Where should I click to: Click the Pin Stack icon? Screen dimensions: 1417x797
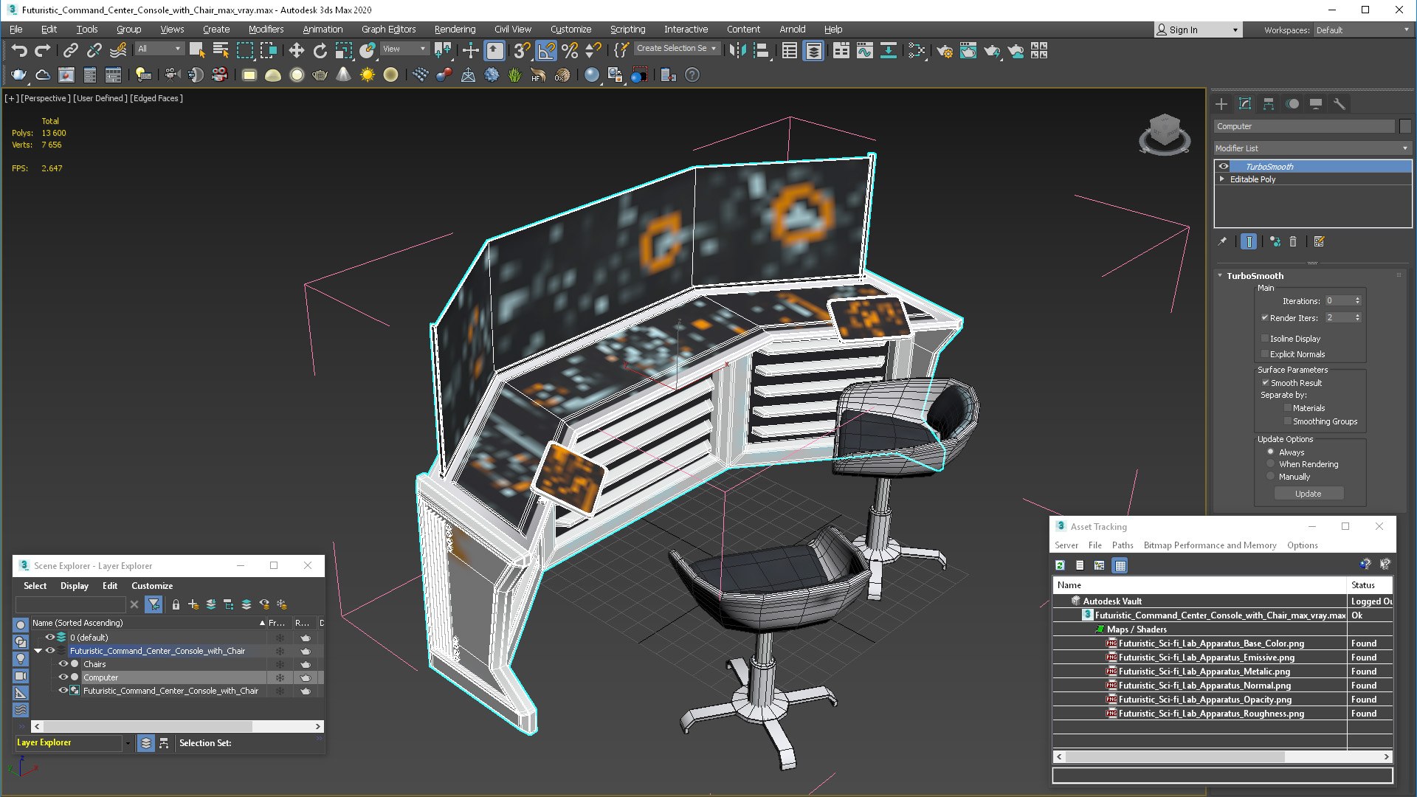click(x=1222, y=241)
